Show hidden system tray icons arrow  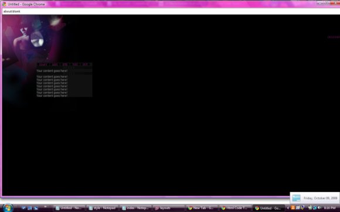tap(288, 208)
